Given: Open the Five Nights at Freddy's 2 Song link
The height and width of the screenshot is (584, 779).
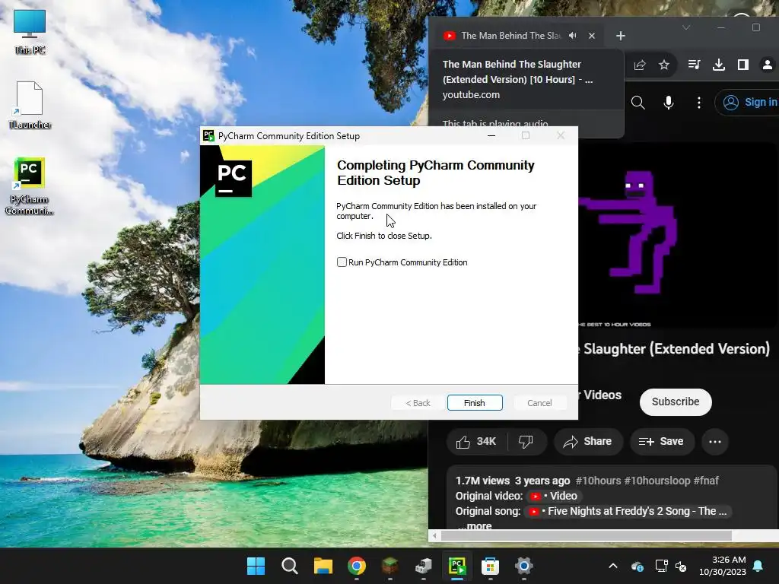Looking at the screenshot, I should point(629,511).
